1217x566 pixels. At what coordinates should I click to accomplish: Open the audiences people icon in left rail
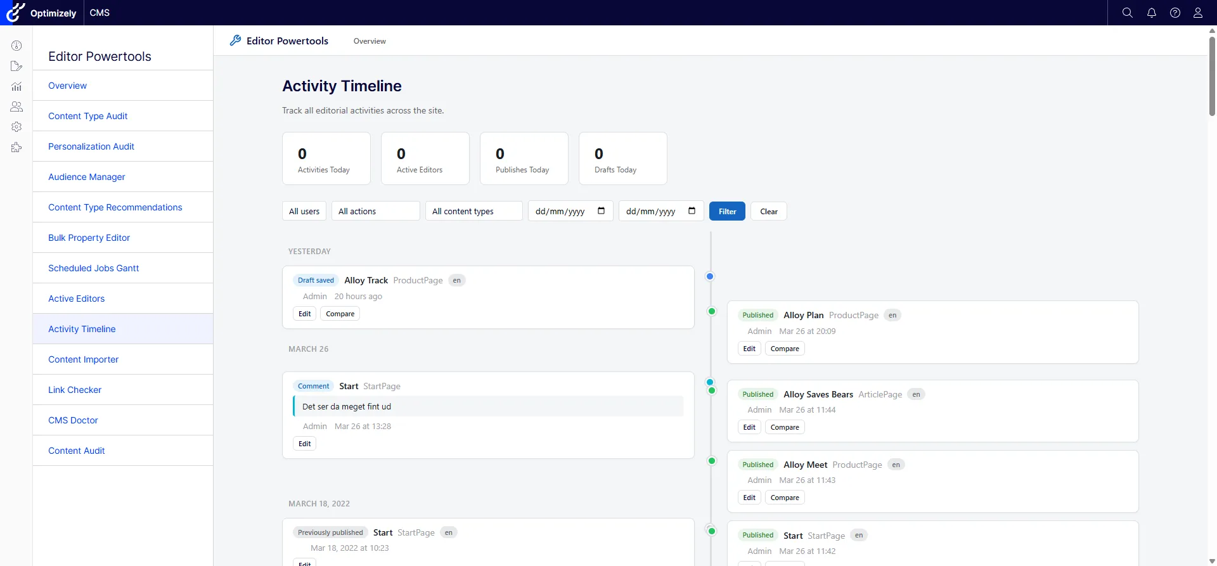(16, 106)
